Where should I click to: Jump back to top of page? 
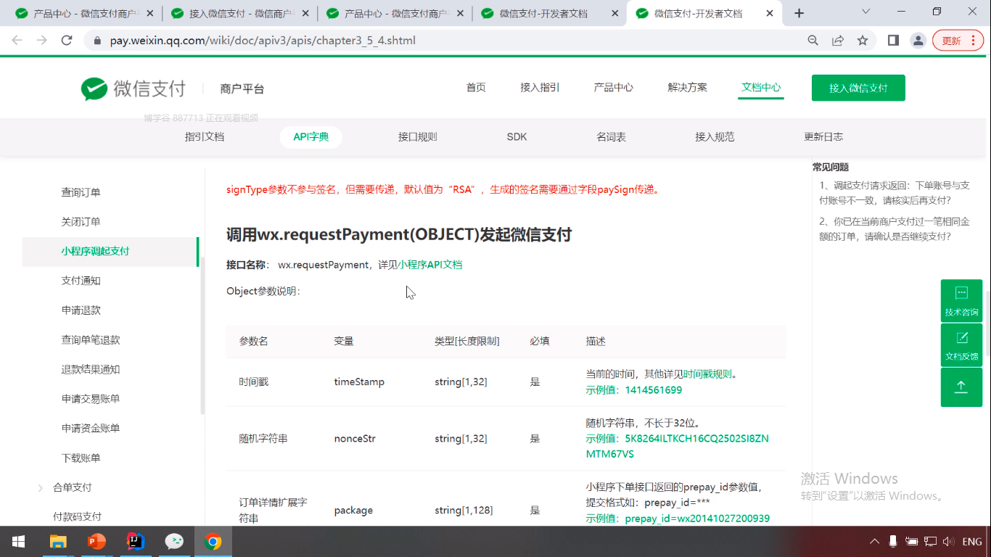coord(961,387)
